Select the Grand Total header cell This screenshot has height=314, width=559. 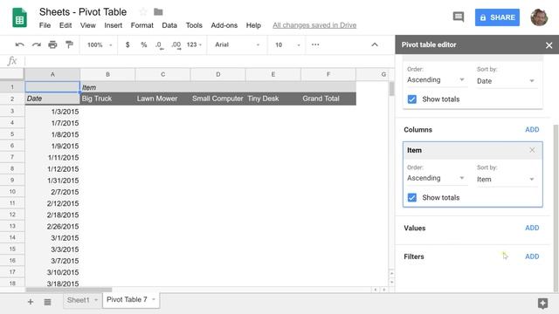[x=328, y=99]
